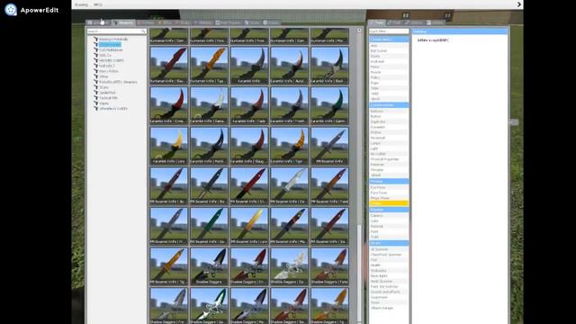This screenshot has width=576, height=324.
Task: Click the weapon list scrollbar thumb
Action: [x=359, y=272]
